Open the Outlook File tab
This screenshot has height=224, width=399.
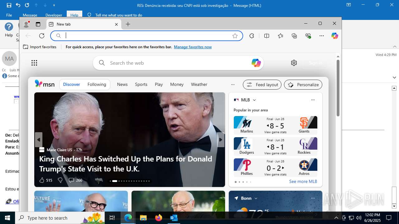click(9, 15)
